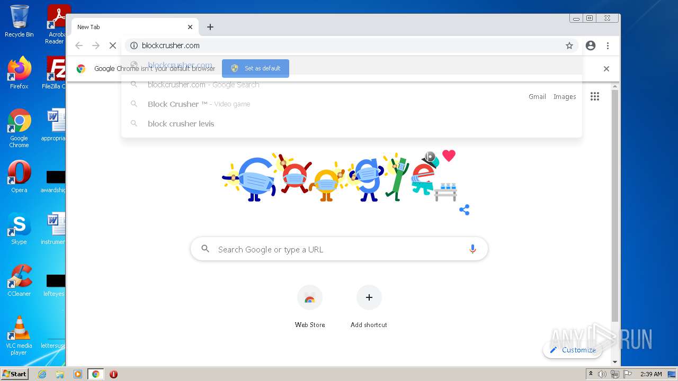
Task: Bookmark this page with the star icon
Action: (x=569, y=46)
